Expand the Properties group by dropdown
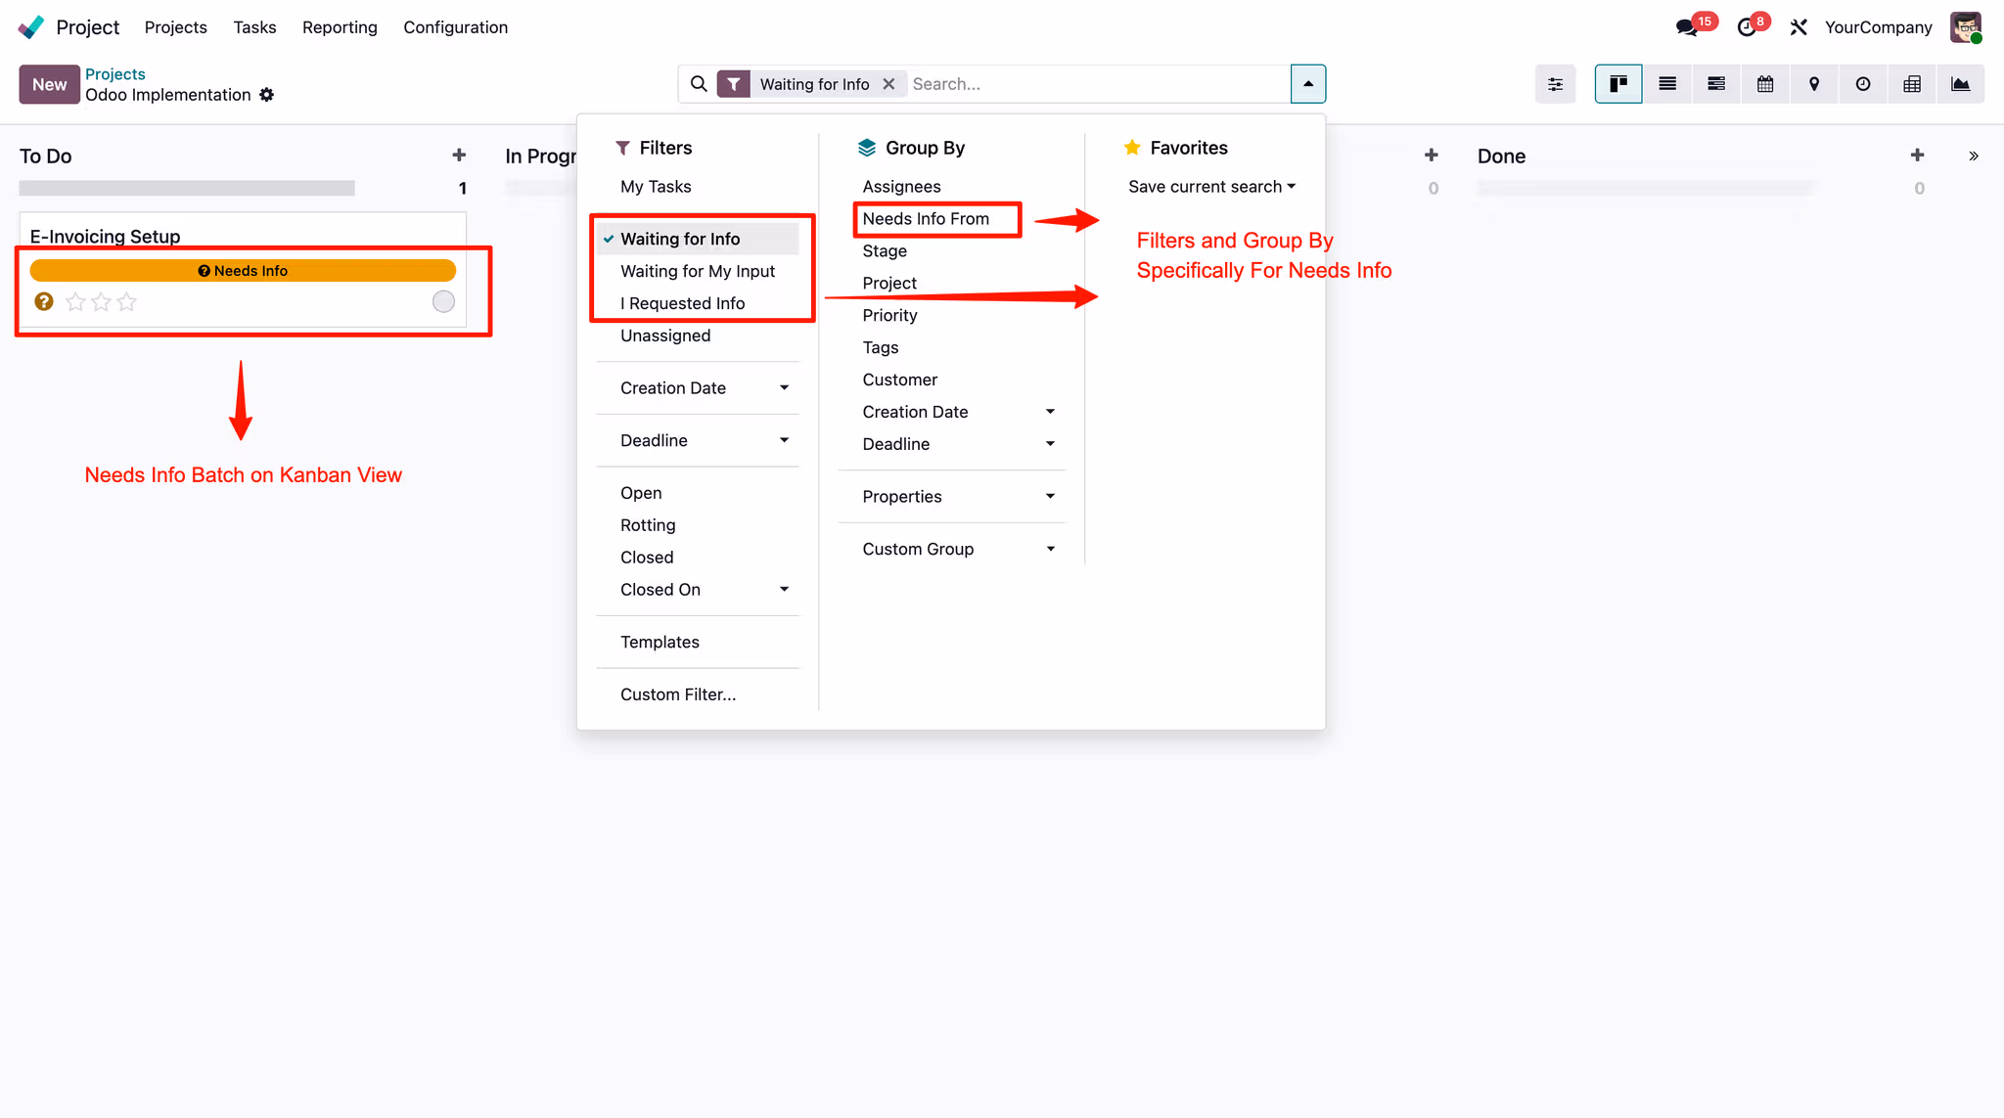Image resolution: width=2004 pixels, height=1118 pixels. (x=952, y=497)
